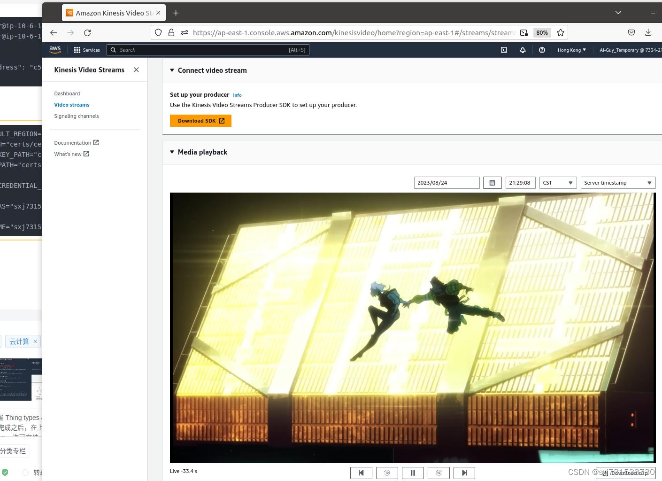
Task: Pause the media playback
Action: tap(413, 473)
